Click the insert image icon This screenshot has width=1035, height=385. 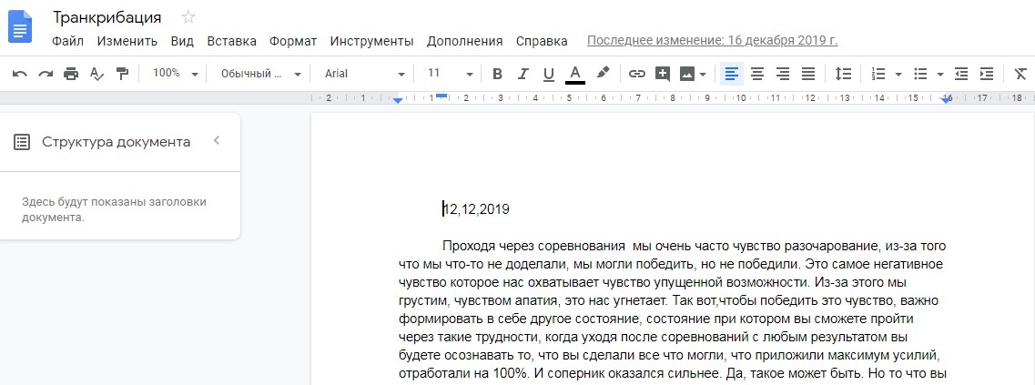(x=687, y=74)
